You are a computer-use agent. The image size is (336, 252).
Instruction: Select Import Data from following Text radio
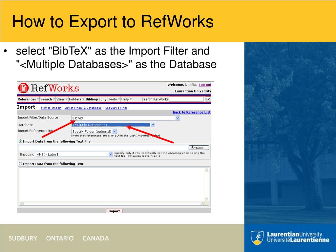click(20, 164)
